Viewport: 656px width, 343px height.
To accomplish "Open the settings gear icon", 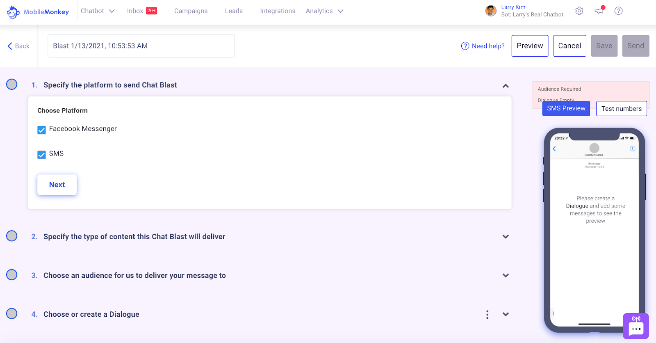I will tap(579, 11).
